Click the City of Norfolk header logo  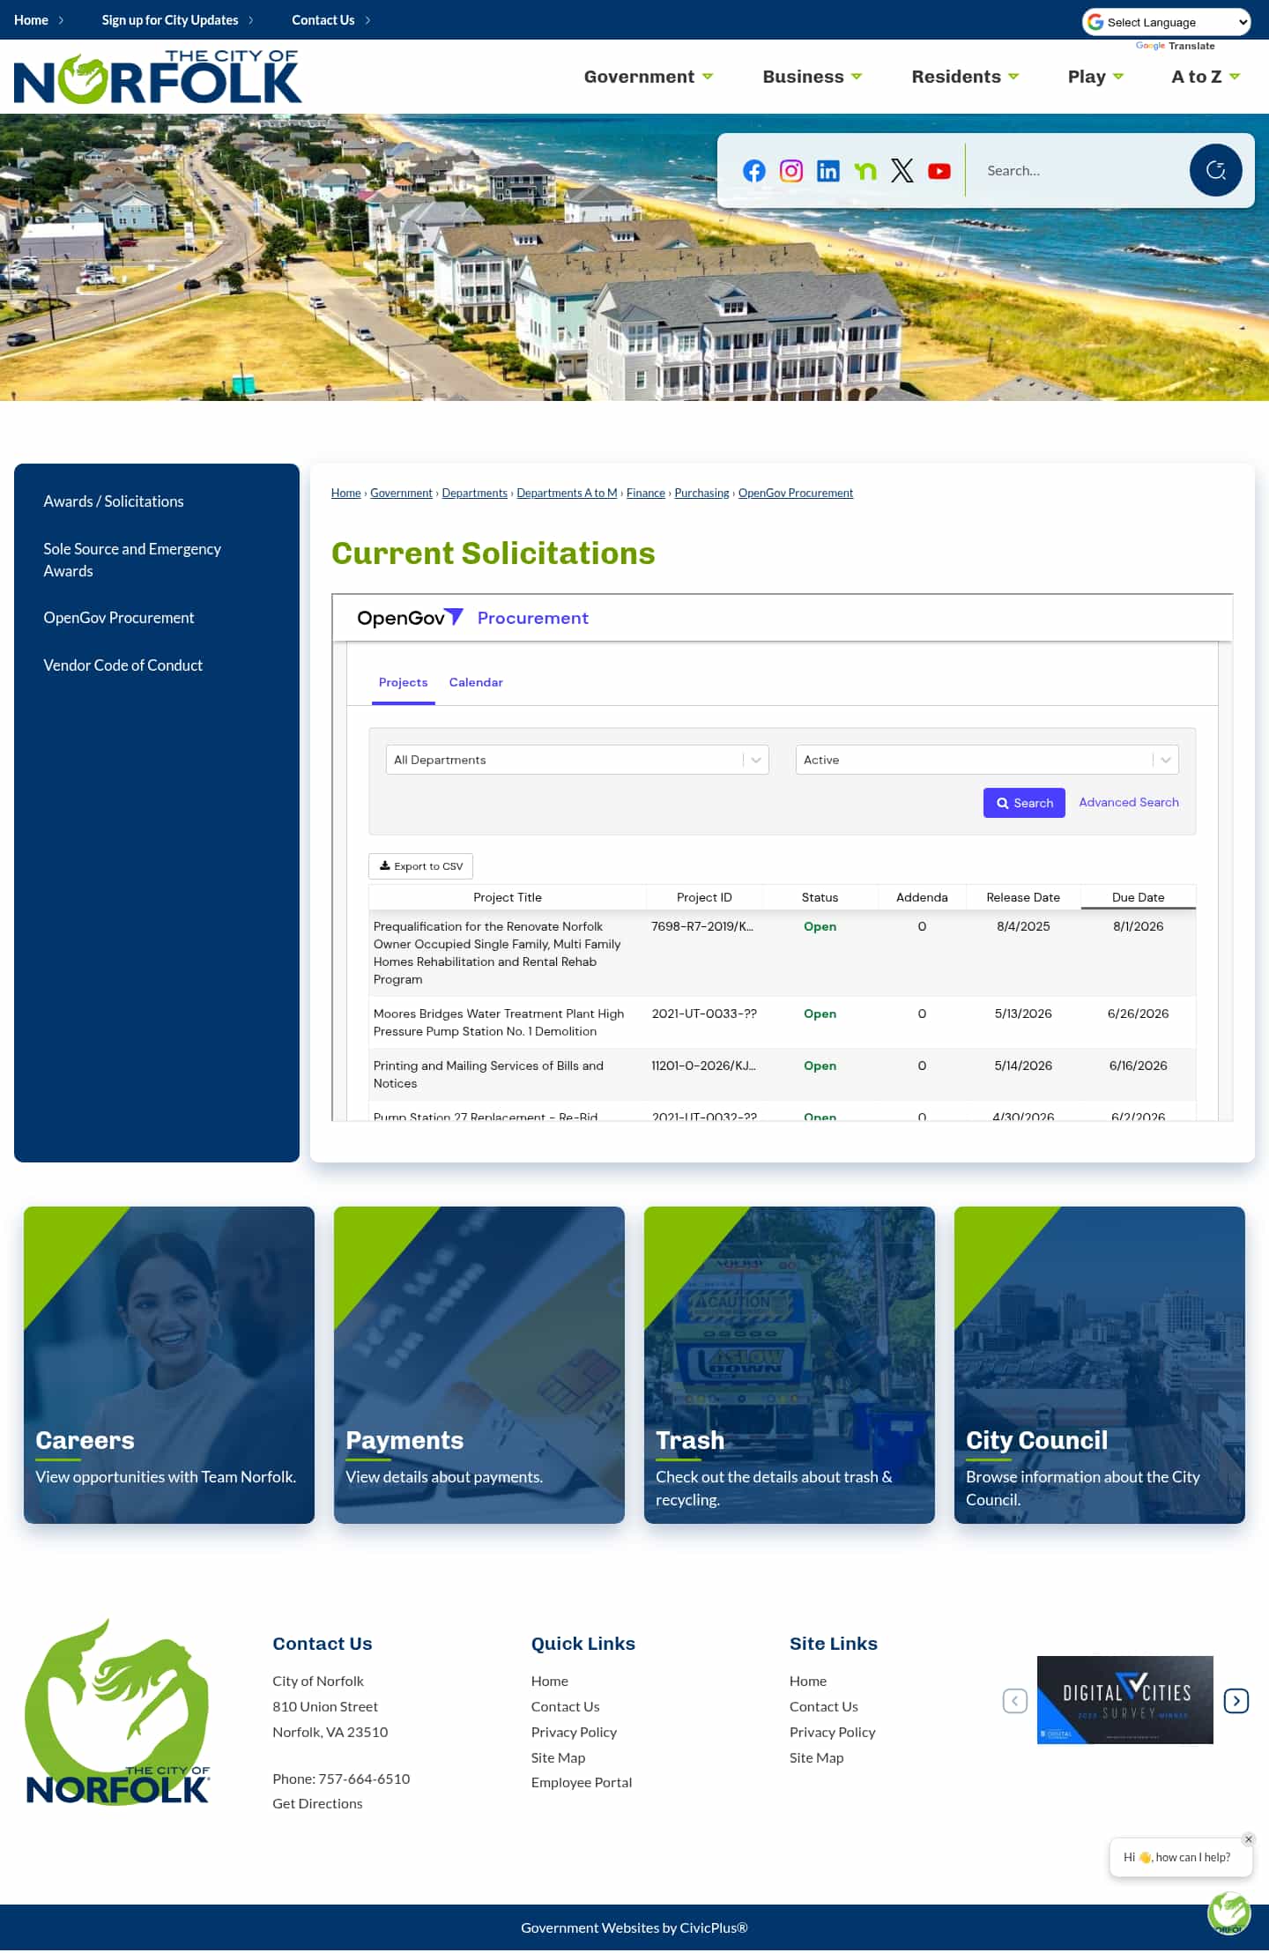coord(158,77)
